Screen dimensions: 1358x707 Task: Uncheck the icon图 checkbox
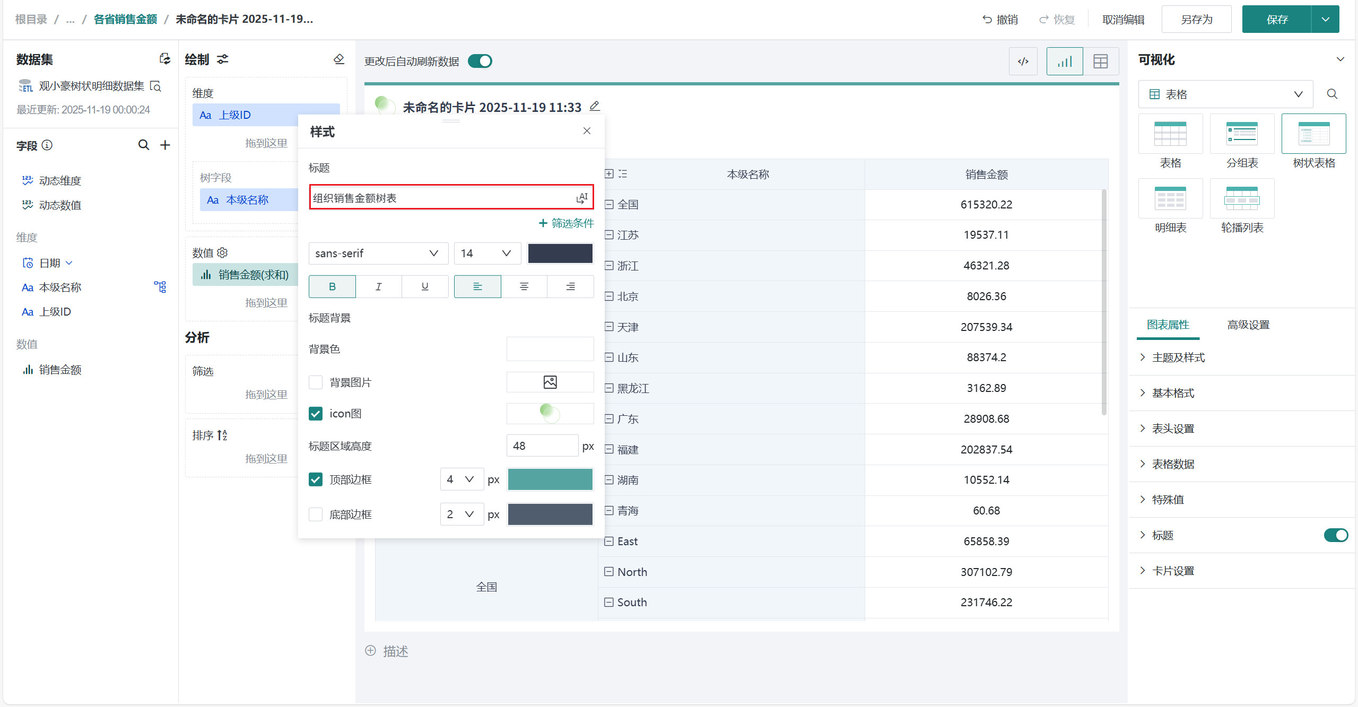tap(316, 414)
